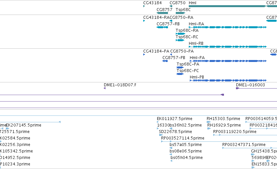Click the Tsp68C-RA transcript glyph
277x169 pixels.
point(180,34)
